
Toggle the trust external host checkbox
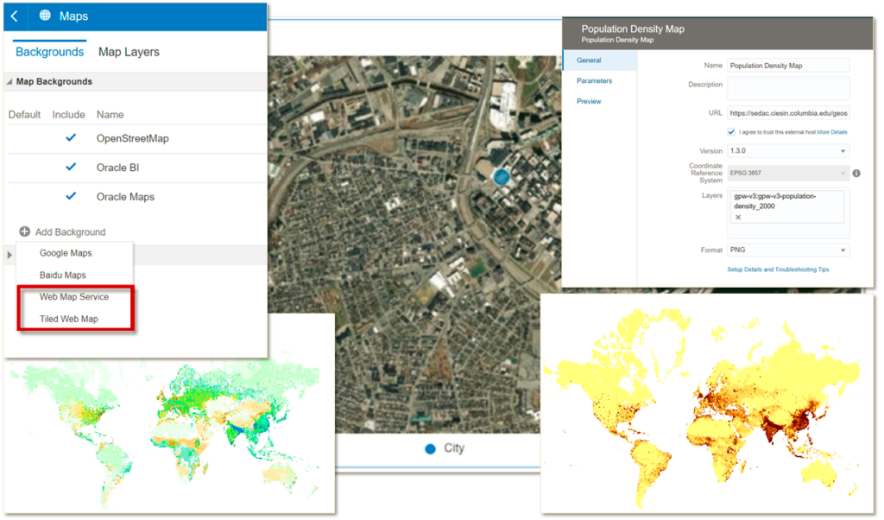pyautogui.click(x=731, y=132)
